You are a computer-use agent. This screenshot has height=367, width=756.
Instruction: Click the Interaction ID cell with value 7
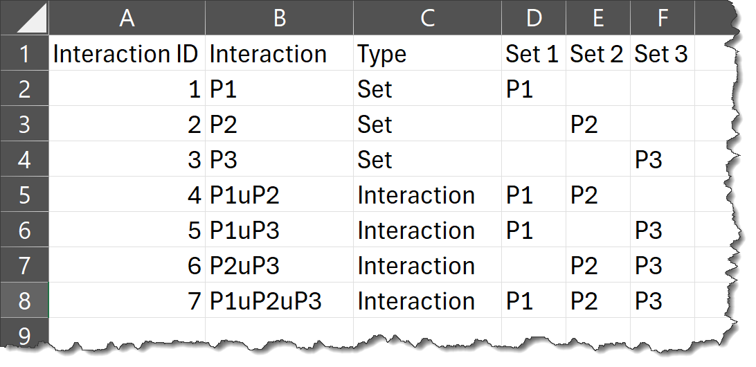coord(127,301)
